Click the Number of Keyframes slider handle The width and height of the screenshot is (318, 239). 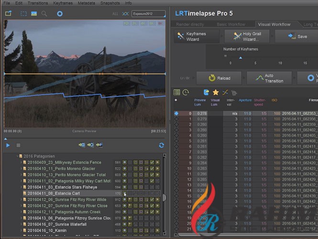241,57
